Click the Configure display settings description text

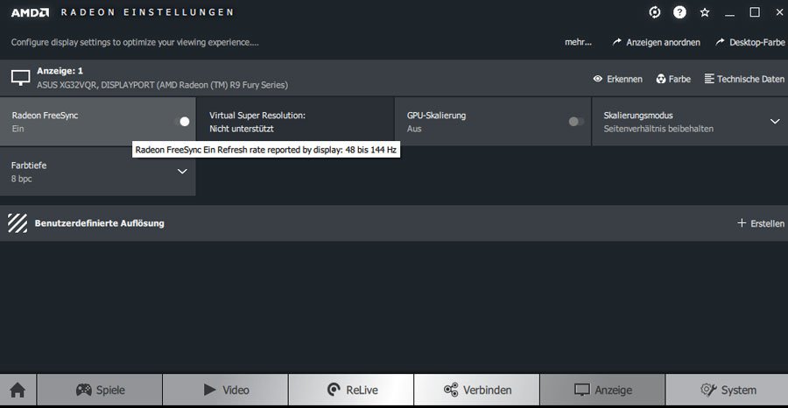coord(135,42)
